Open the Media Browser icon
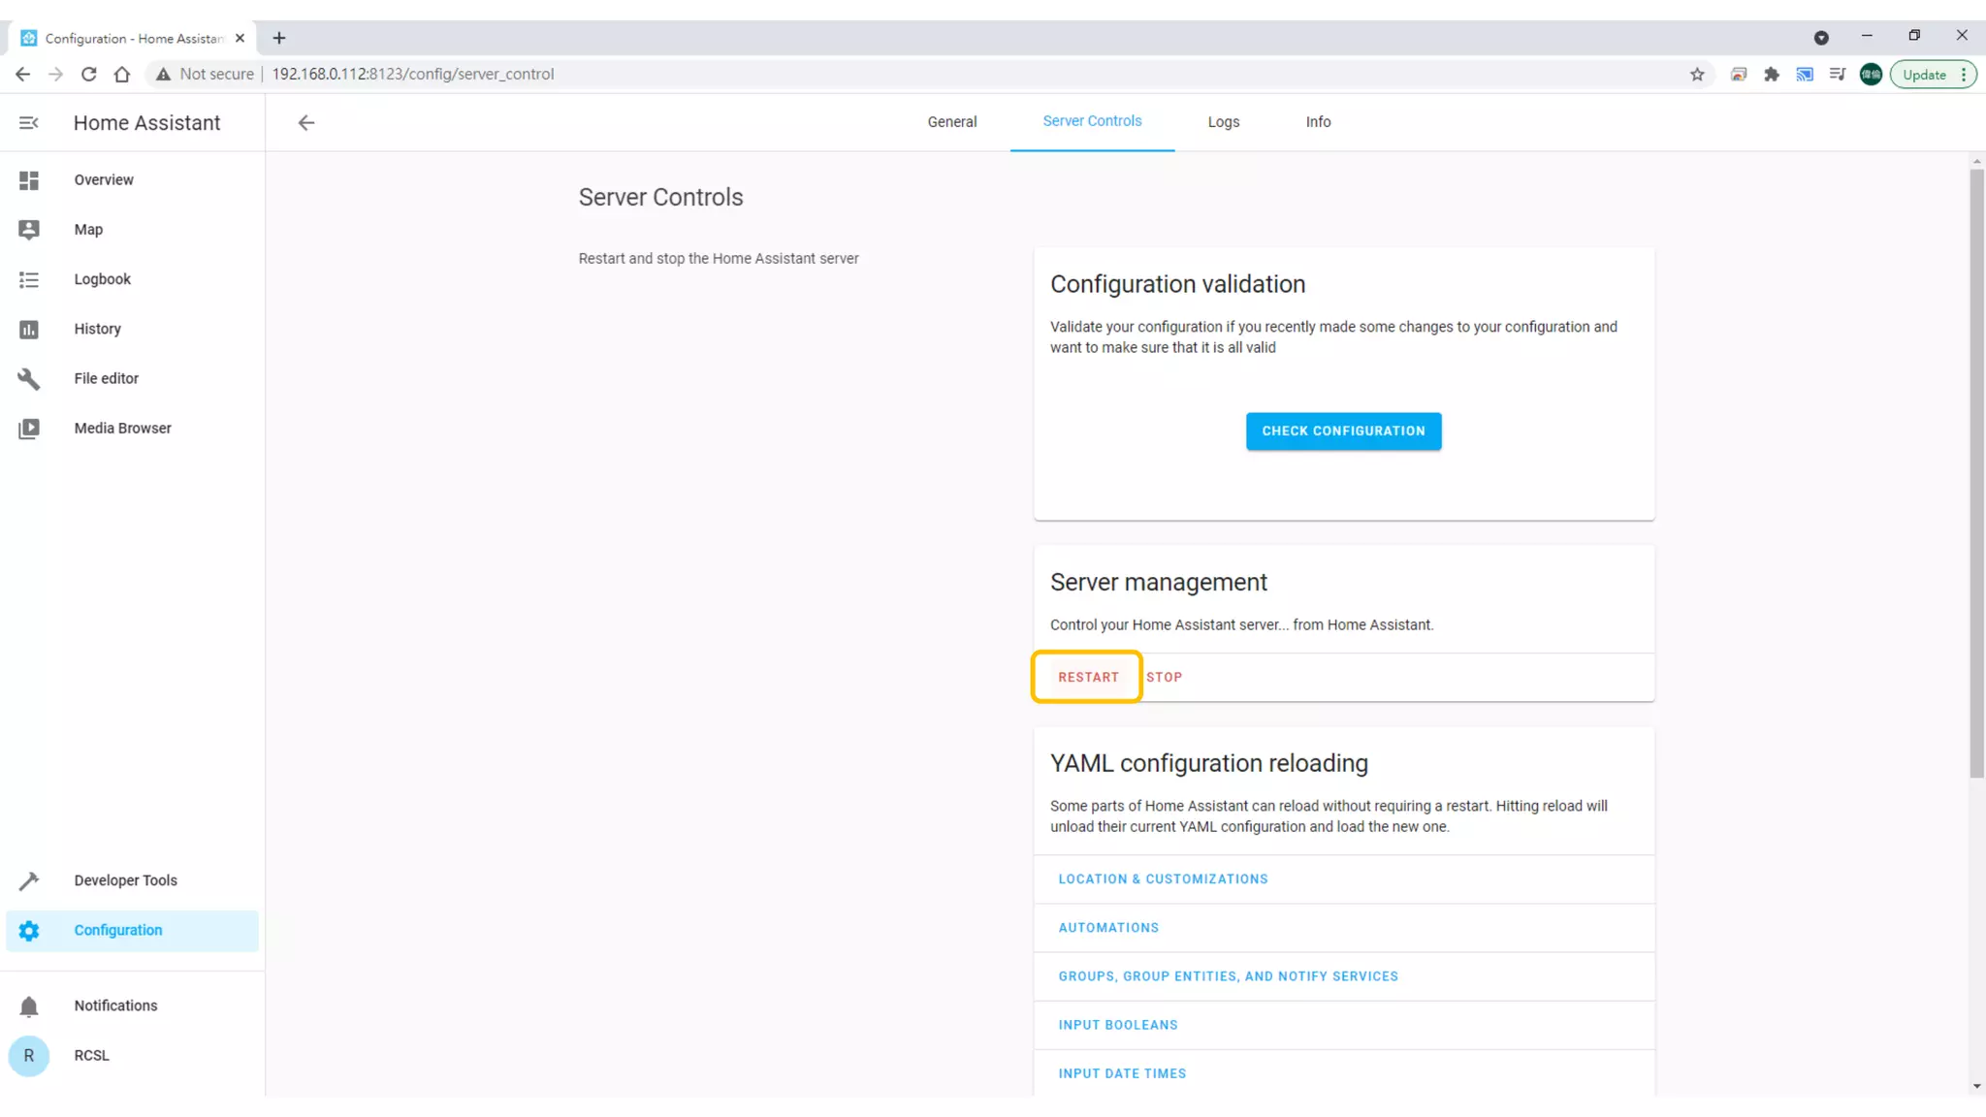The height and width of the screenshot is (1117, 1986). coord(29,429)
